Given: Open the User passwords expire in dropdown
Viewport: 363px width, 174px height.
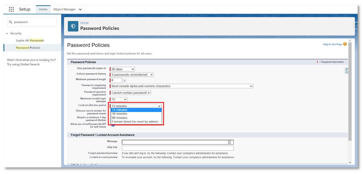Looking at the screenshot, I should (x=123, y=69).
